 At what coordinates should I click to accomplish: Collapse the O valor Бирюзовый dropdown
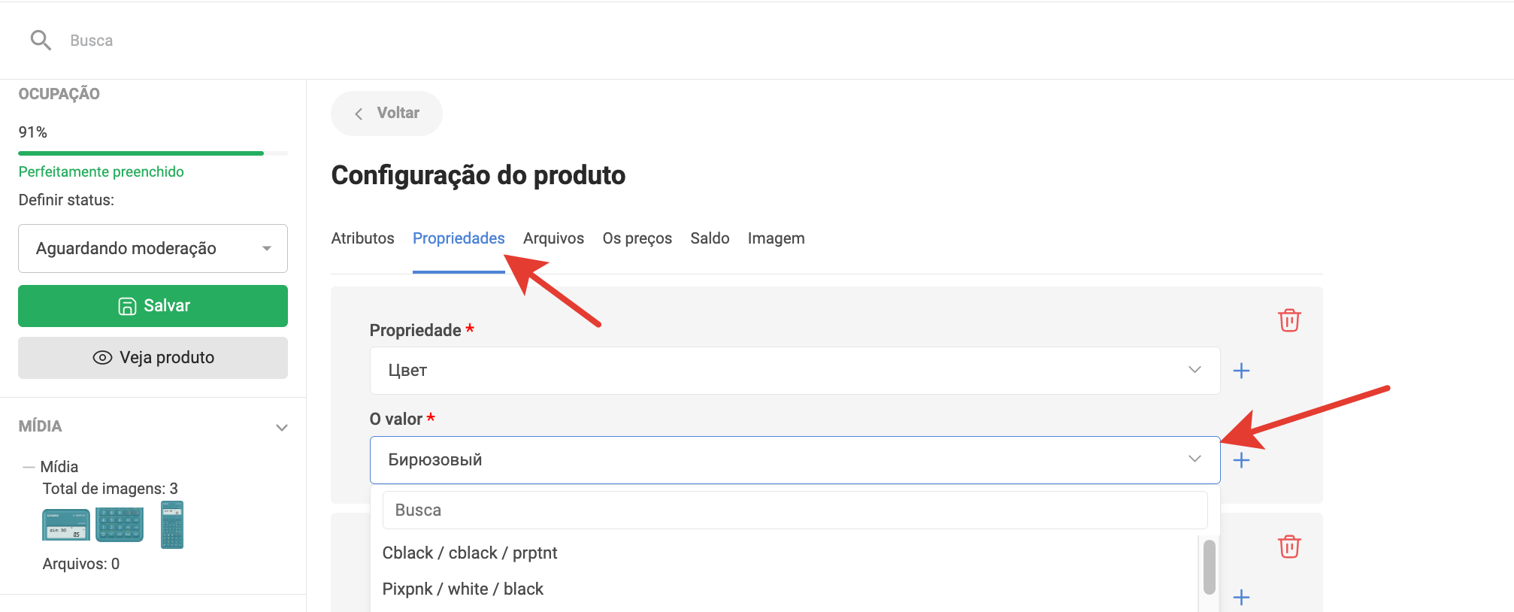1194,459
